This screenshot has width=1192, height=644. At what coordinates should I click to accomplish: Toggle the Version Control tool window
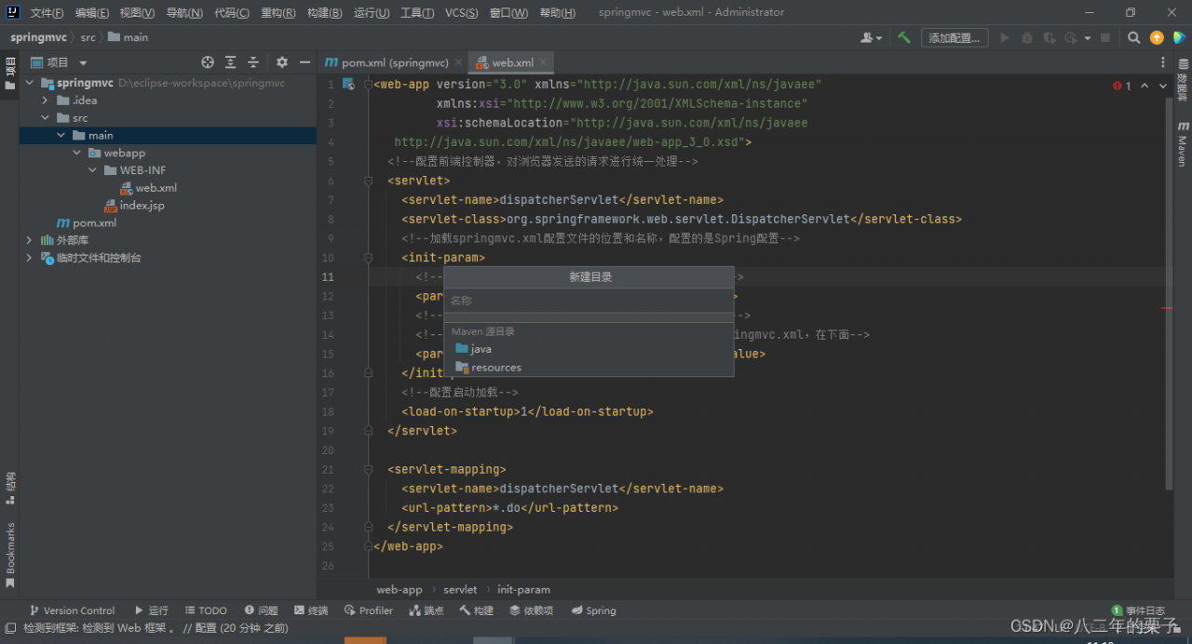(72, 610)
